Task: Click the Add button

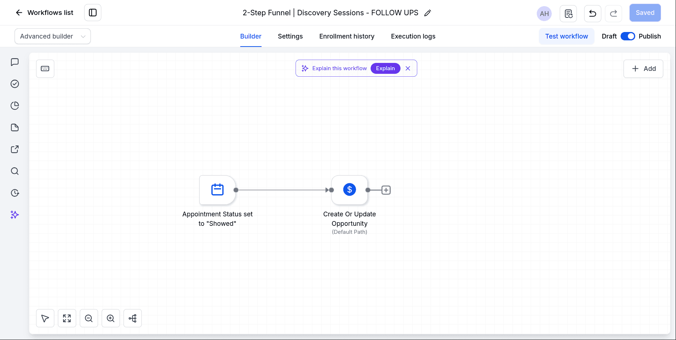Action: [x=643, y=69]
